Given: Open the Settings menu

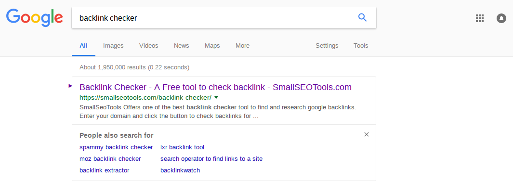Looking at the screenshot, I should [x=327, y=46].
